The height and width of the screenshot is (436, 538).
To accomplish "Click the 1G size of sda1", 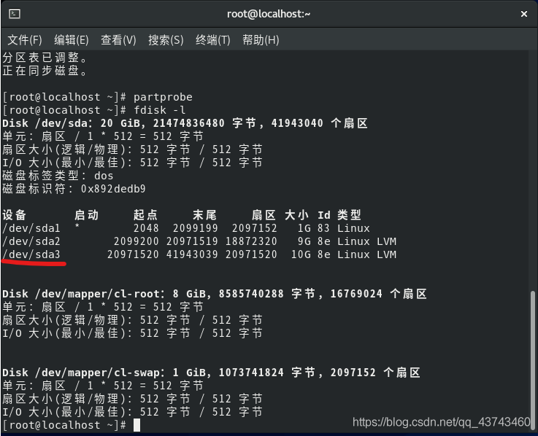I will click(x=304, y=228).
